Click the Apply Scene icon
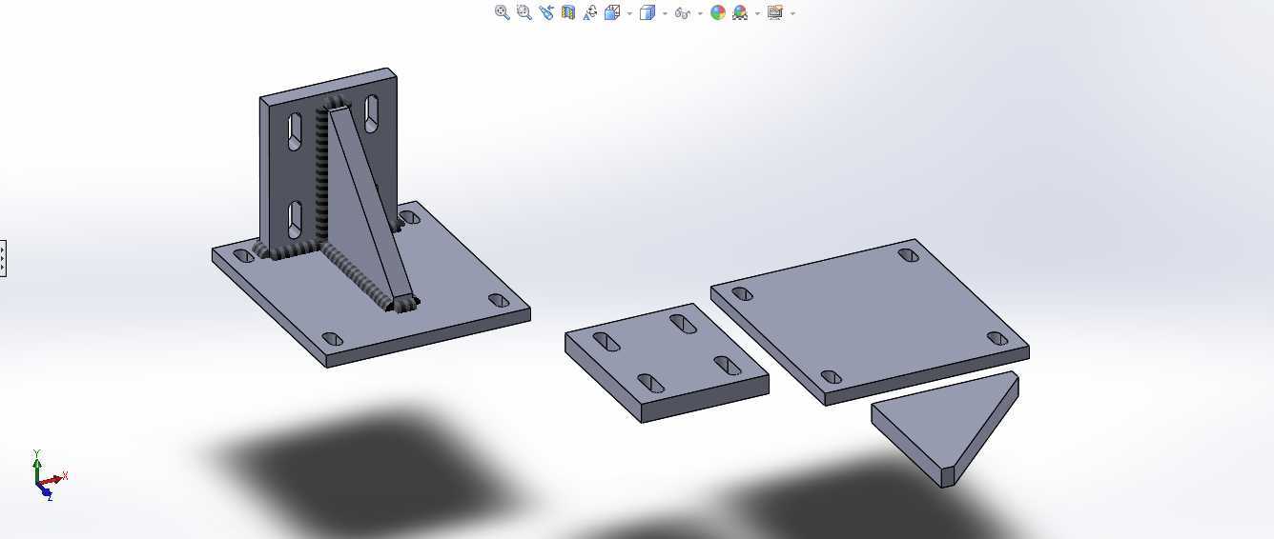The image size is (1274, 539). [740, 12]
